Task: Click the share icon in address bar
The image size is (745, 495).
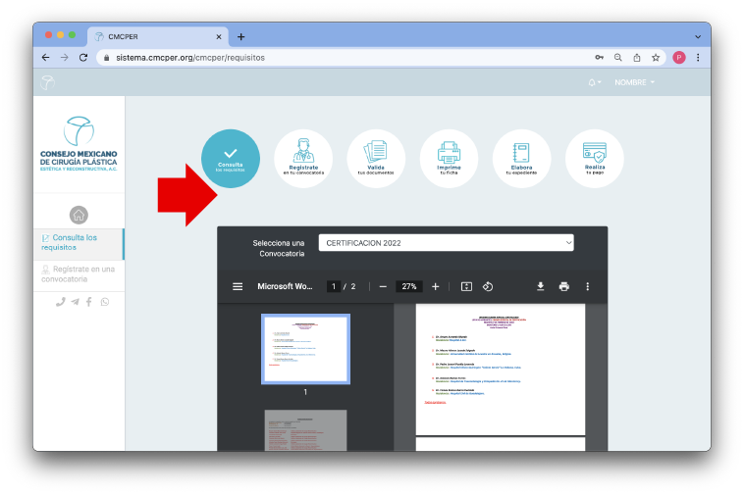Action: pos(637,58)
